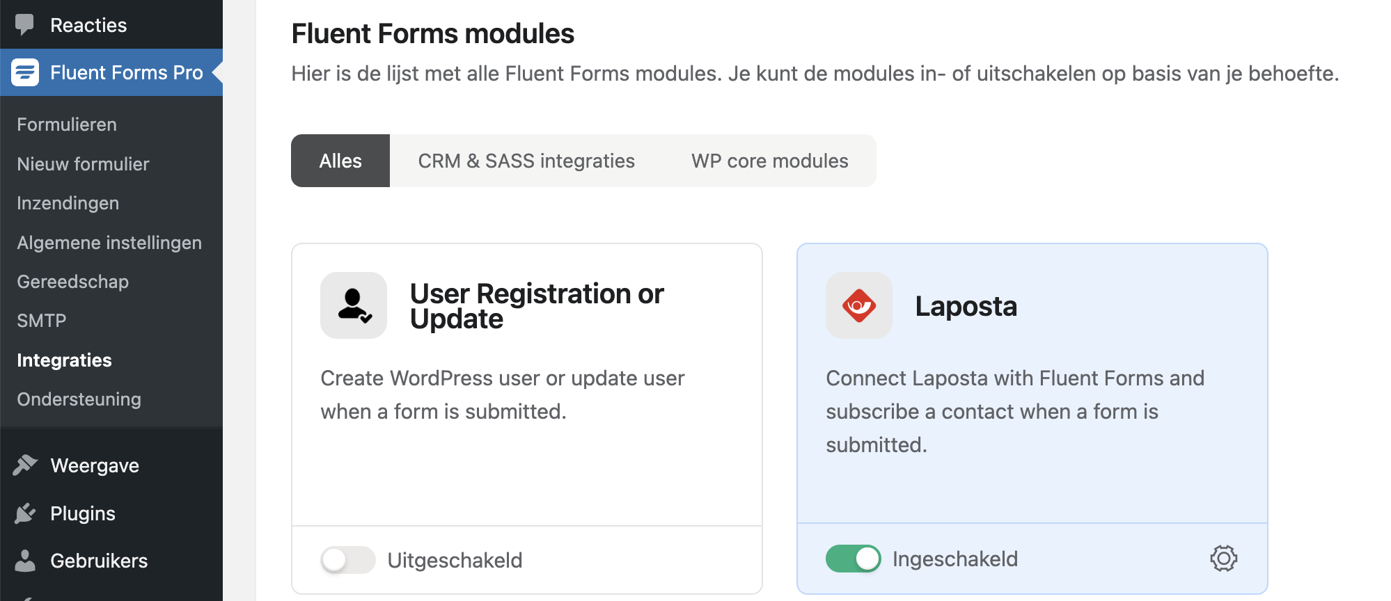Click the Uitgeschakeld status label
Image resolution: width=1391 pixels, height=601 pixels.
pyautogui.click(x=455, y=560)
